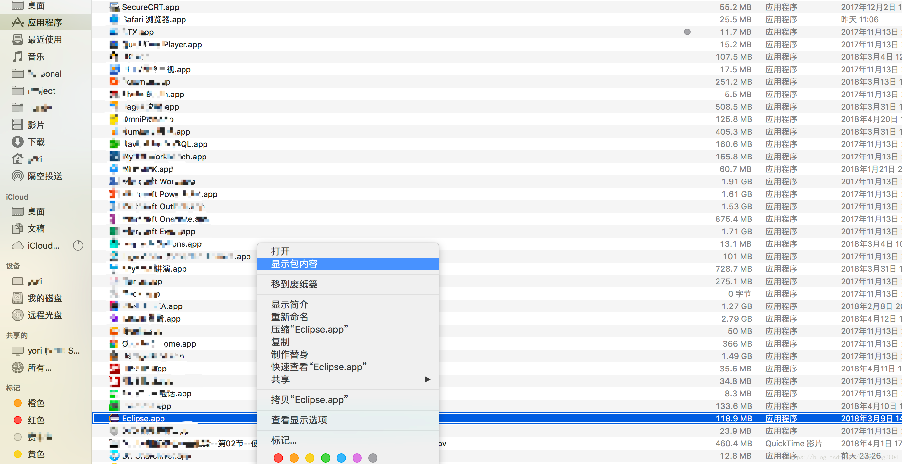Image resolution: width=902 pixels, height=464 pixels.
Task: Pick the green tag color dot in menu
Action: click(x=326, y=458)
